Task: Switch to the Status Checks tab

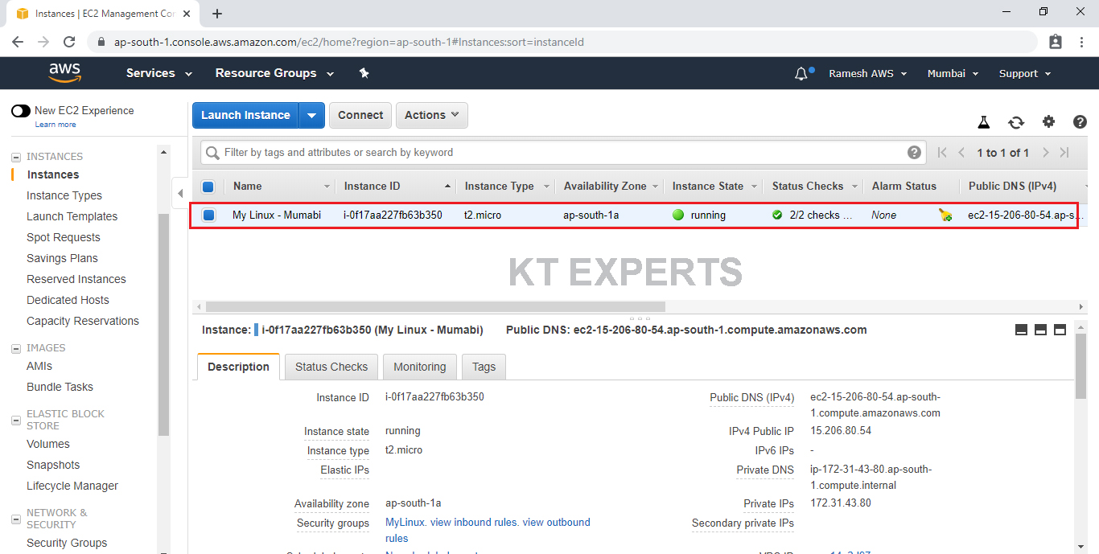Action: [x=331, y=367]
